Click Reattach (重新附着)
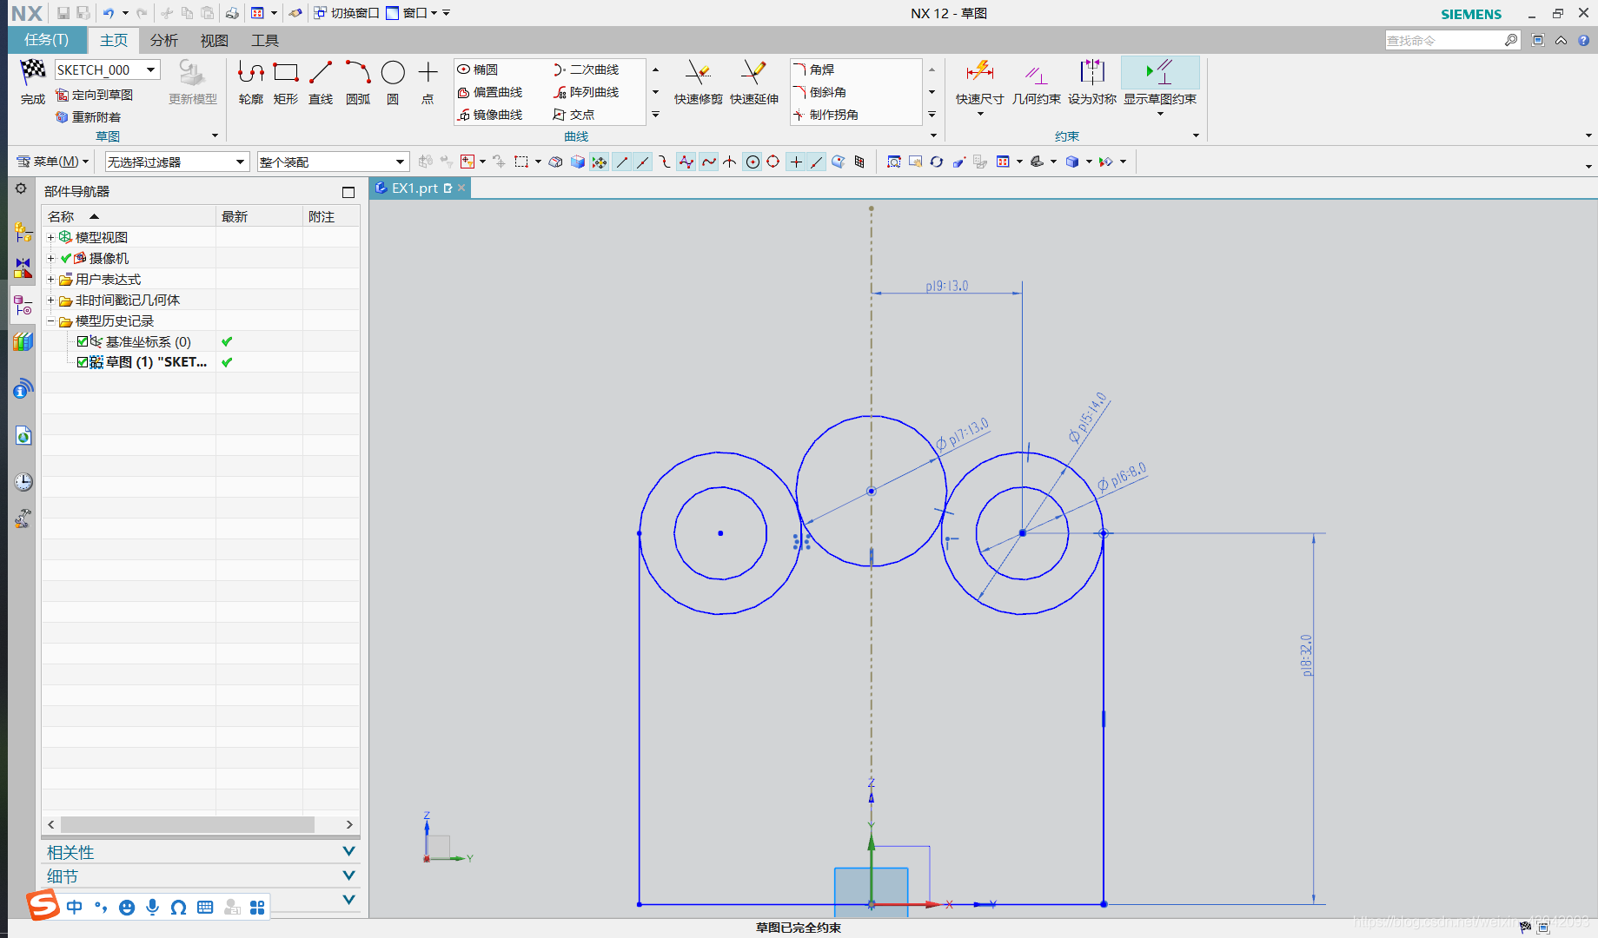The height and width of the screenshot is (938, 1598). 88,117
